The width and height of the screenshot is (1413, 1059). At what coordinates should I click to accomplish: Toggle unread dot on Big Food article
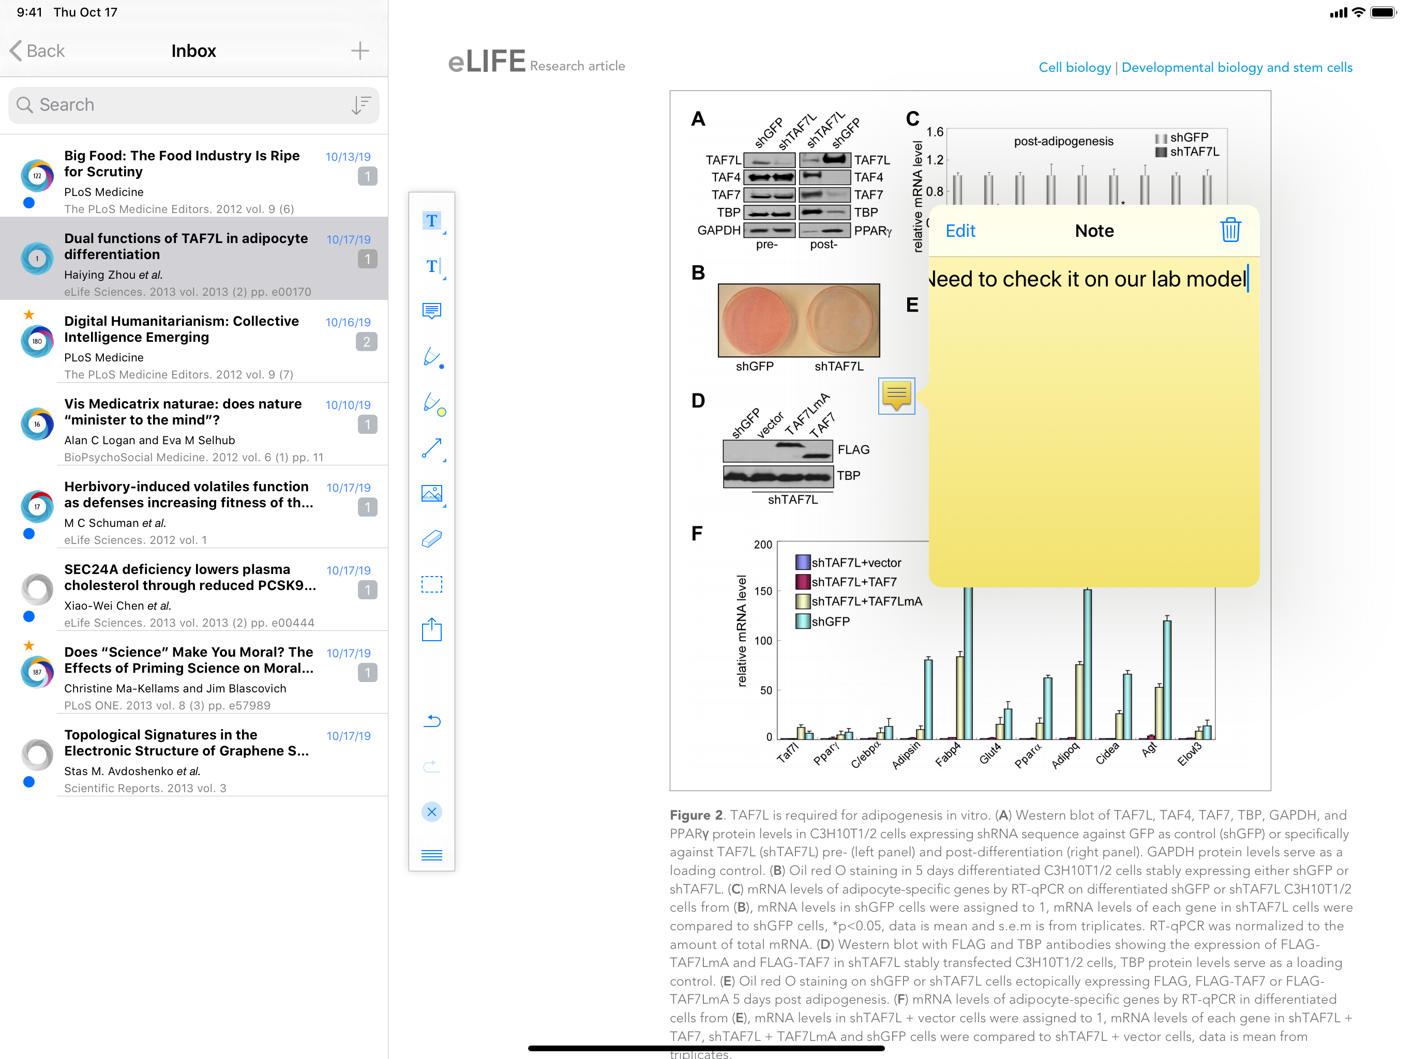29,203
